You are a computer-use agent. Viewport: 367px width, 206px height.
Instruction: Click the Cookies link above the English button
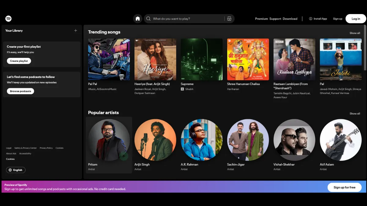[10, 159]
